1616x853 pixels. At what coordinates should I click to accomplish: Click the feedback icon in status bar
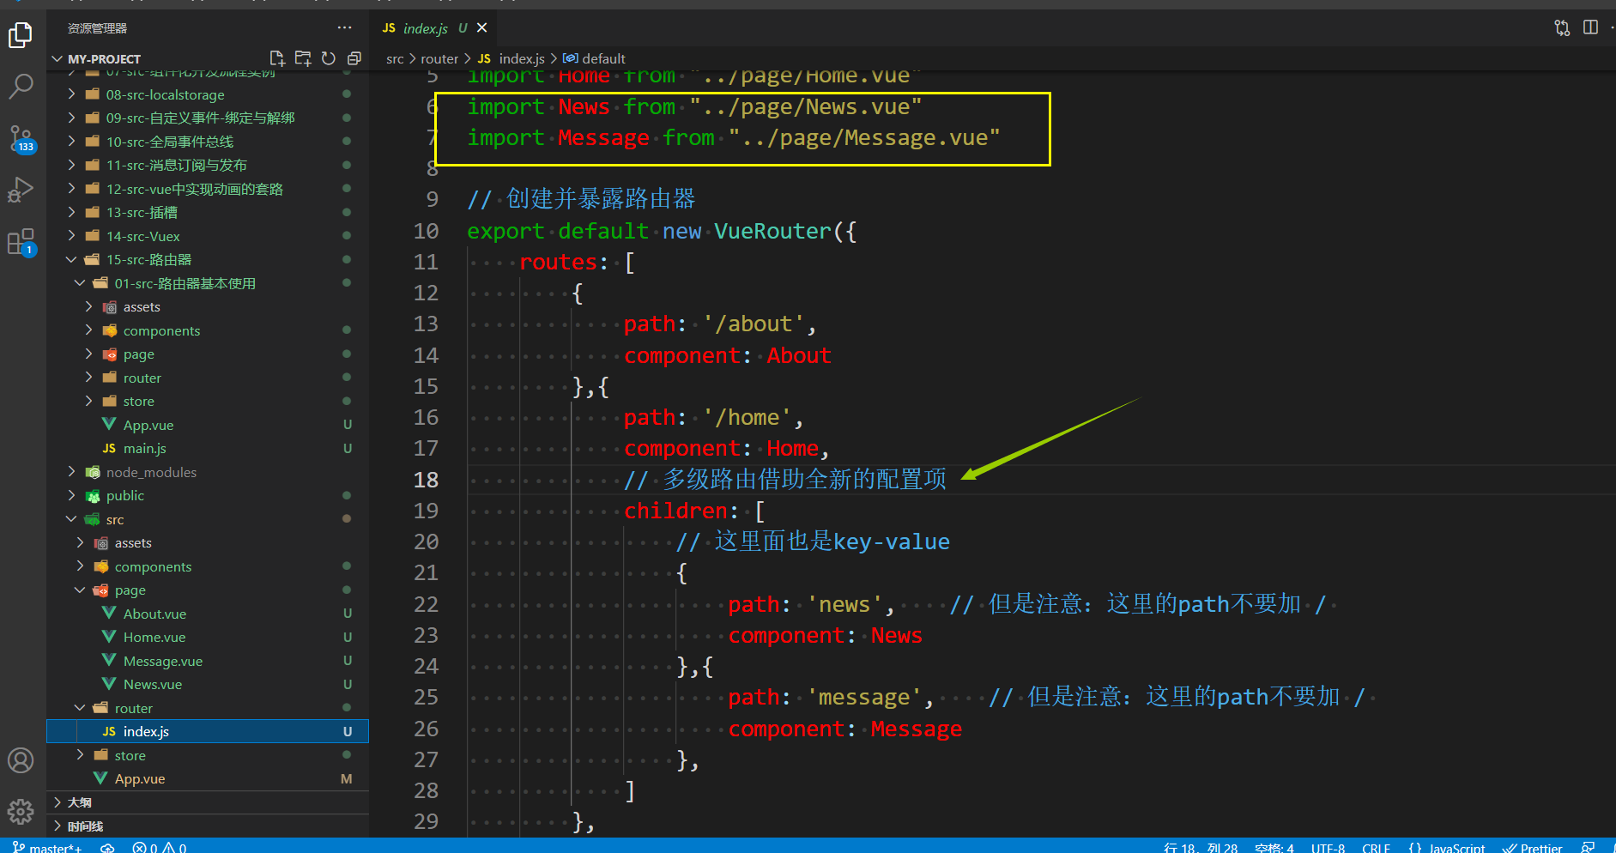click(1588, 847)
